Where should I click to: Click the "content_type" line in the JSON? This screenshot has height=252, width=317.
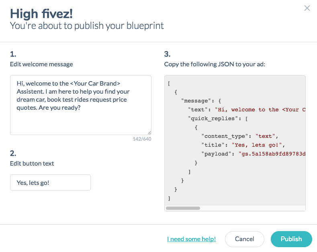tap(239, 136)
